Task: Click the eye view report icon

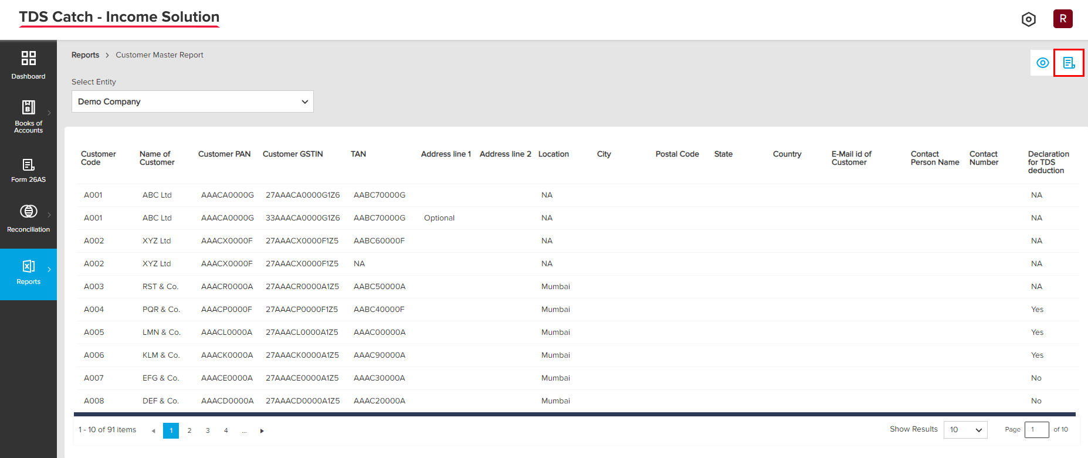Action: click(1042, 63)
